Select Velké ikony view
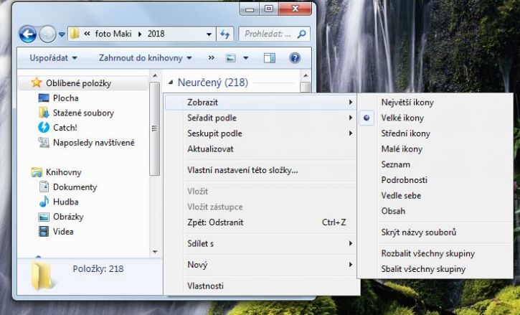The image size is (520, 315). (435, 118)
